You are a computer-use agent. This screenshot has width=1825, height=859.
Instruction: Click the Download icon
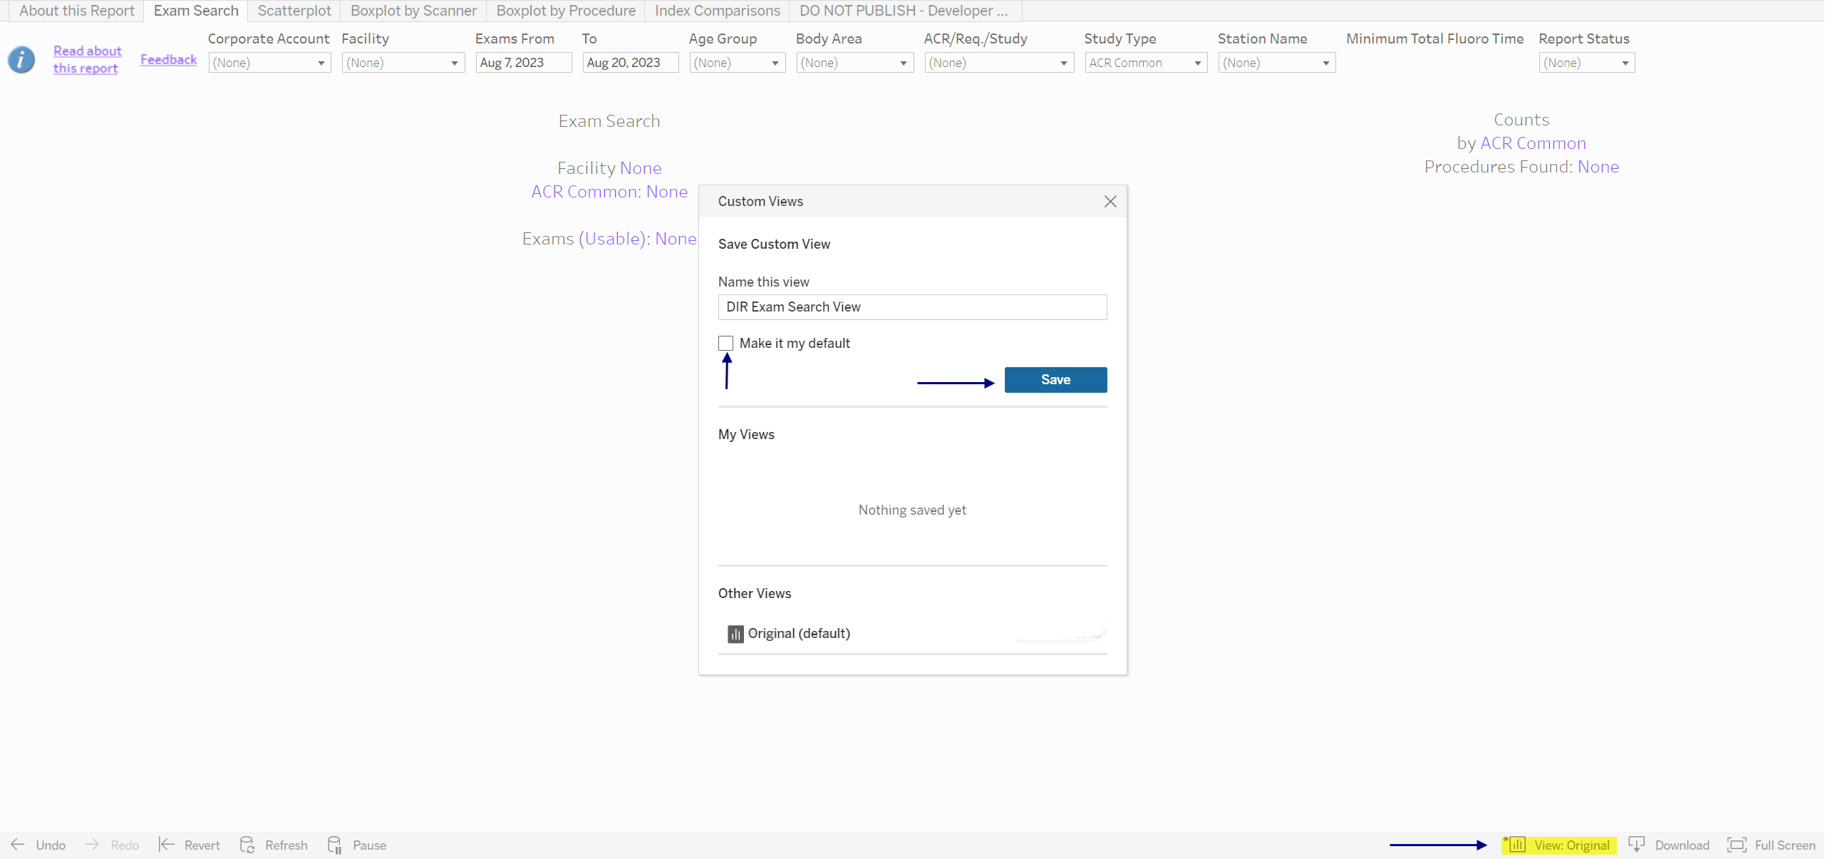coord(1637,845)
